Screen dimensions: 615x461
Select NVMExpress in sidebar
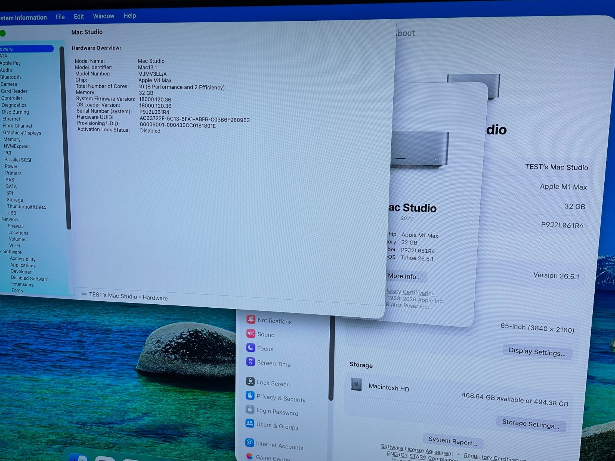tap(17, 146)
